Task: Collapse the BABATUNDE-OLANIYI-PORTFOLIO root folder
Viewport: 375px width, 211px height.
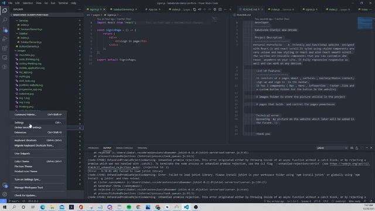Action: 47,15
